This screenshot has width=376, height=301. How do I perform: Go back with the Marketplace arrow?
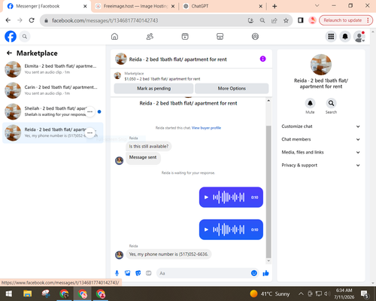[x=9, y=53]
